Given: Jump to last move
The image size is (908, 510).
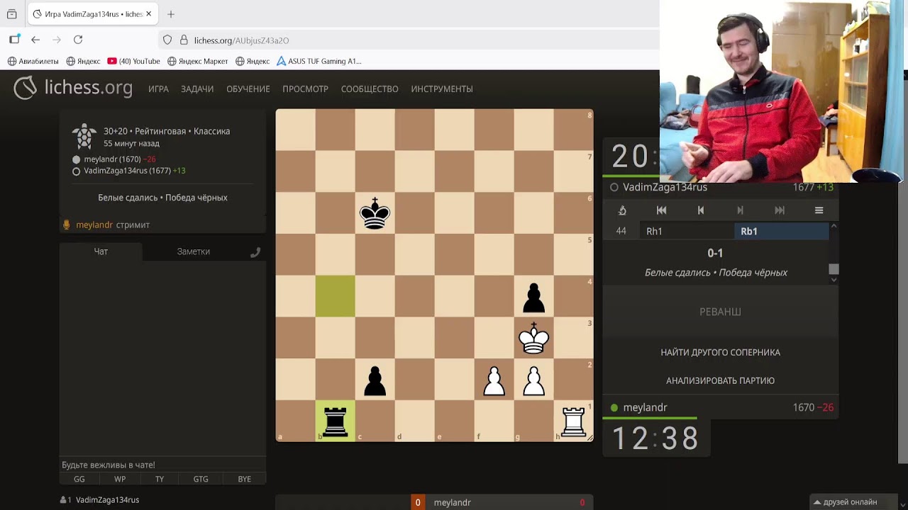Looking at the screenshot, I should [780, 210].
